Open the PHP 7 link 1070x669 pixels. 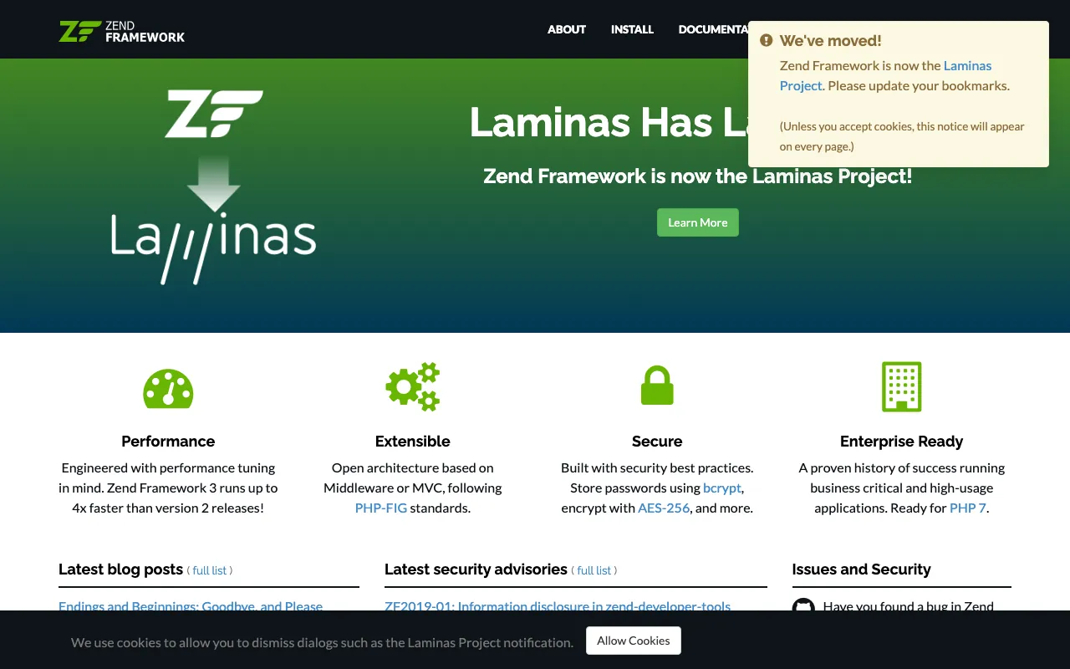(968, 508)
